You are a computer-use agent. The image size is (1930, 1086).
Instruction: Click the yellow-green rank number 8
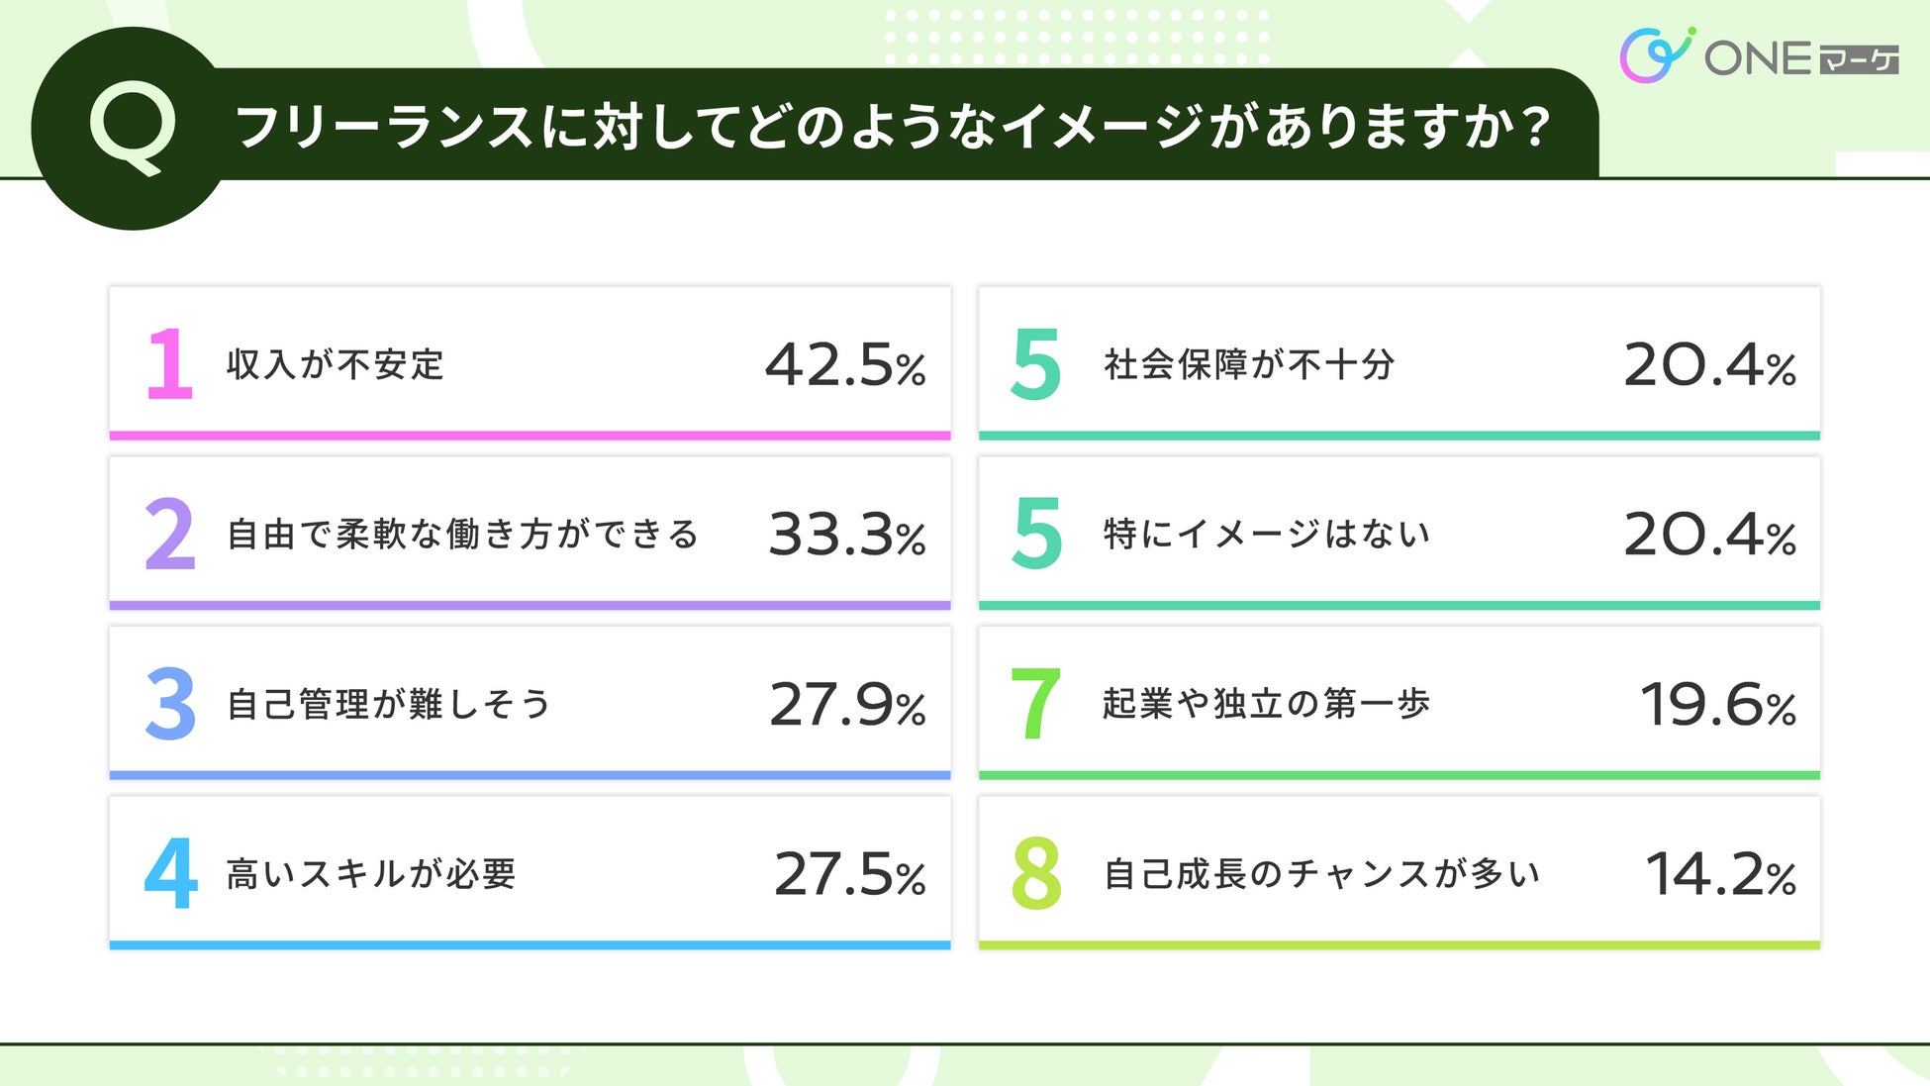click(x=1035, y=873)
